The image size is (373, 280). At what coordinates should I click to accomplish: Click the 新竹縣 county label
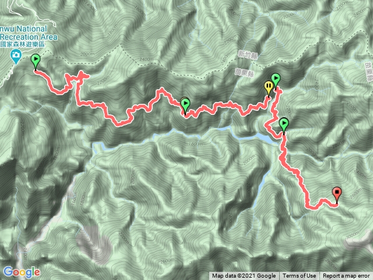pyautogui.click(x=248, y=55)
